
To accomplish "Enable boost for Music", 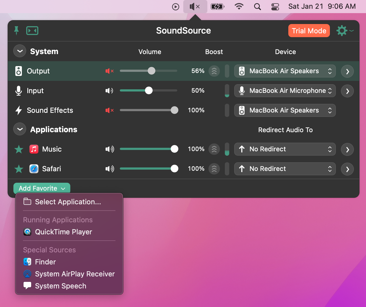I will (214, 149).
